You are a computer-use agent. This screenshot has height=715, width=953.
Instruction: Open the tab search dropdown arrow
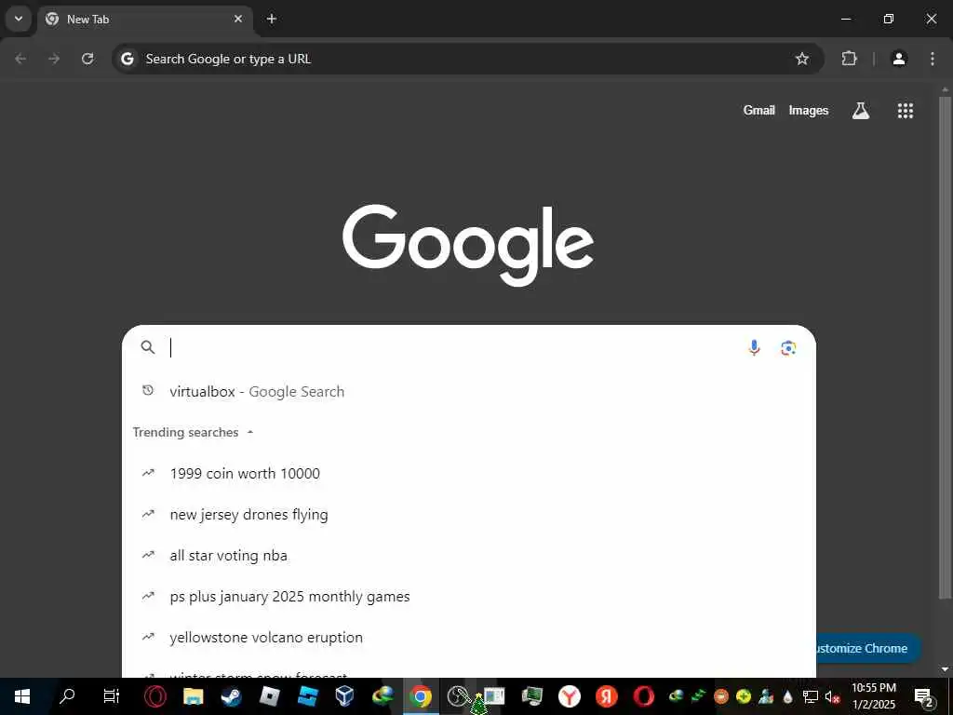[19, 19]
